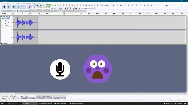Viewport: 188px width, 105px height.
Task: Open the Transport menu
Action: point(18,3)
